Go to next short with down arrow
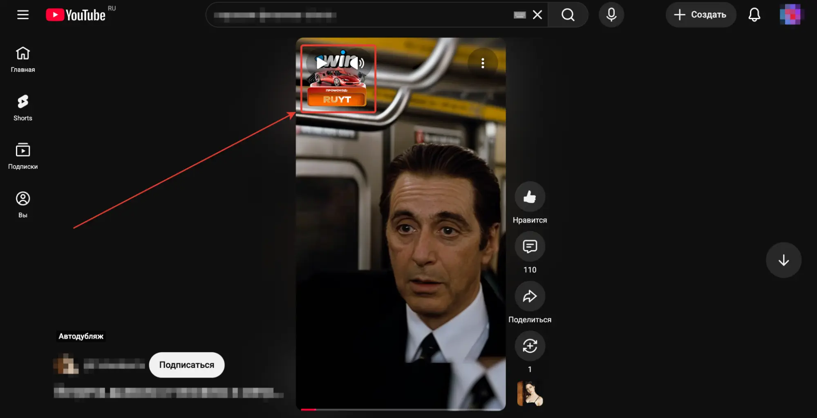817x418 pixels. (x=783, y=260)
